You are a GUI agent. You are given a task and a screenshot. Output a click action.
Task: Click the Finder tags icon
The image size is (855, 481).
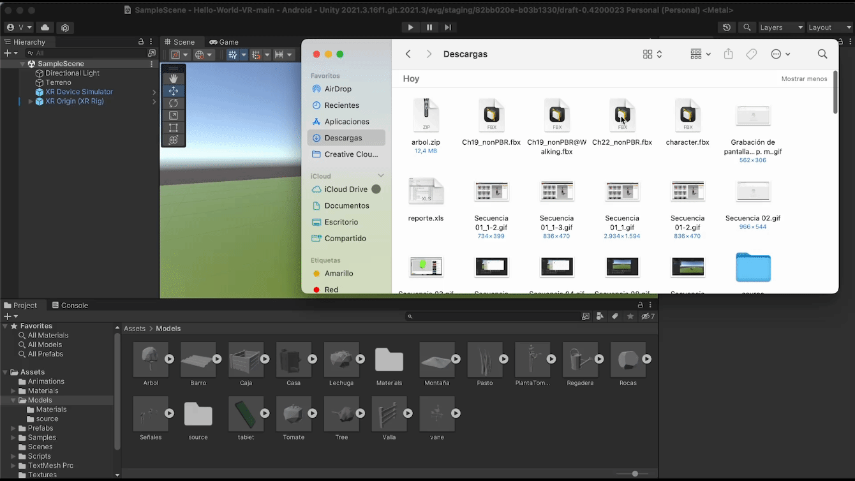[x=752, y=54]
